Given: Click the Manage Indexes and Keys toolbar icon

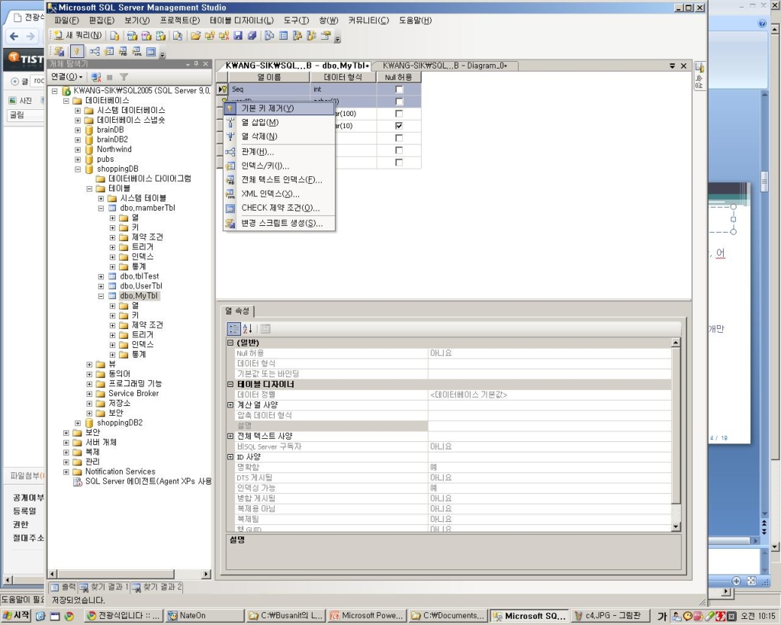Looking at the screenshot, I should pos(109,51).
